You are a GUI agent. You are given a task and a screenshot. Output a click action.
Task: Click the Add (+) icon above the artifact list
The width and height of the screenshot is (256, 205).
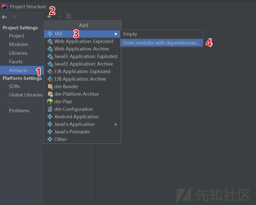(x=49, y=16)
